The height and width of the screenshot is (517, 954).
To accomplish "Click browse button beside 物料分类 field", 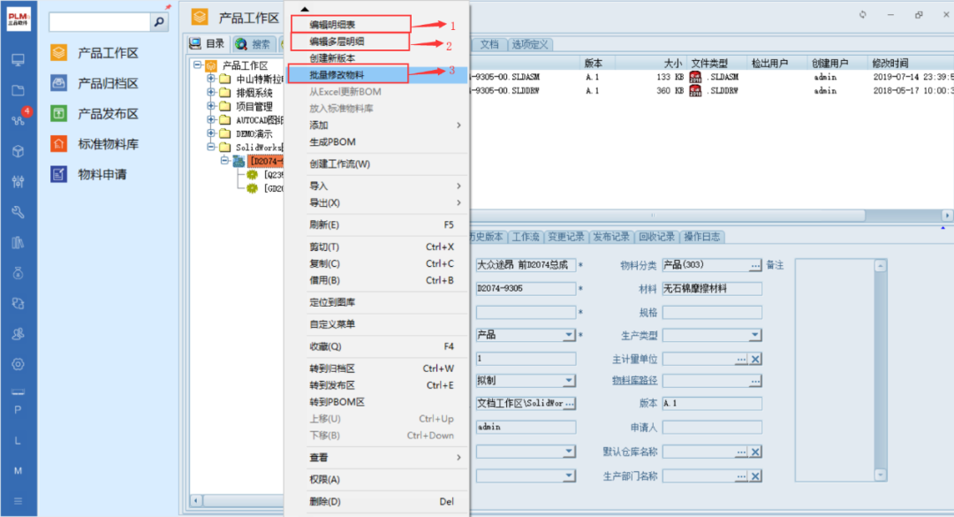I will click(755, 265).
